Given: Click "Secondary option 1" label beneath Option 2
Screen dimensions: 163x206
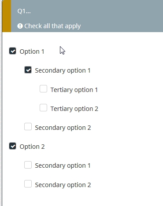Looking at the screenshot, I should tap(63, 166).
